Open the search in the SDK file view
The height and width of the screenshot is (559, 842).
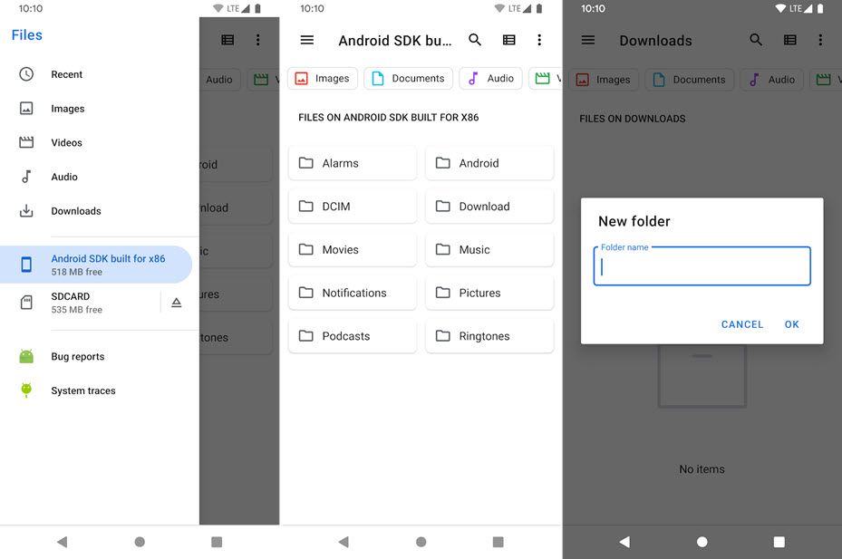475,40
